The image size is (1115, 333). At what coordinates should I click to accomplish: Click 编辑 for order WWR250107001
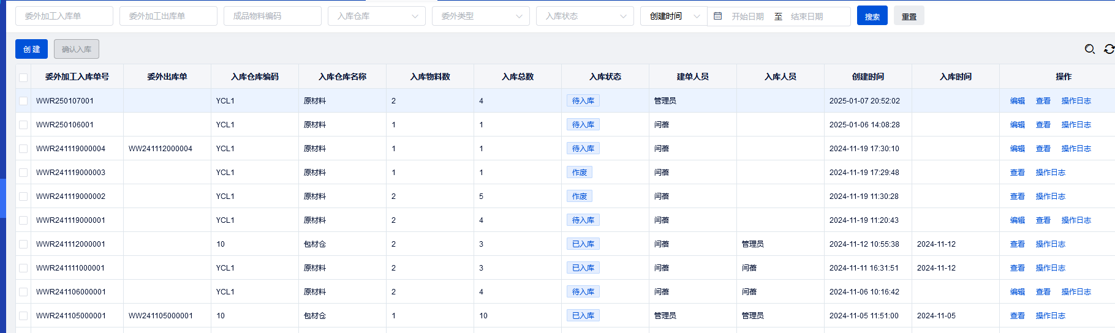click(1017, 101)
